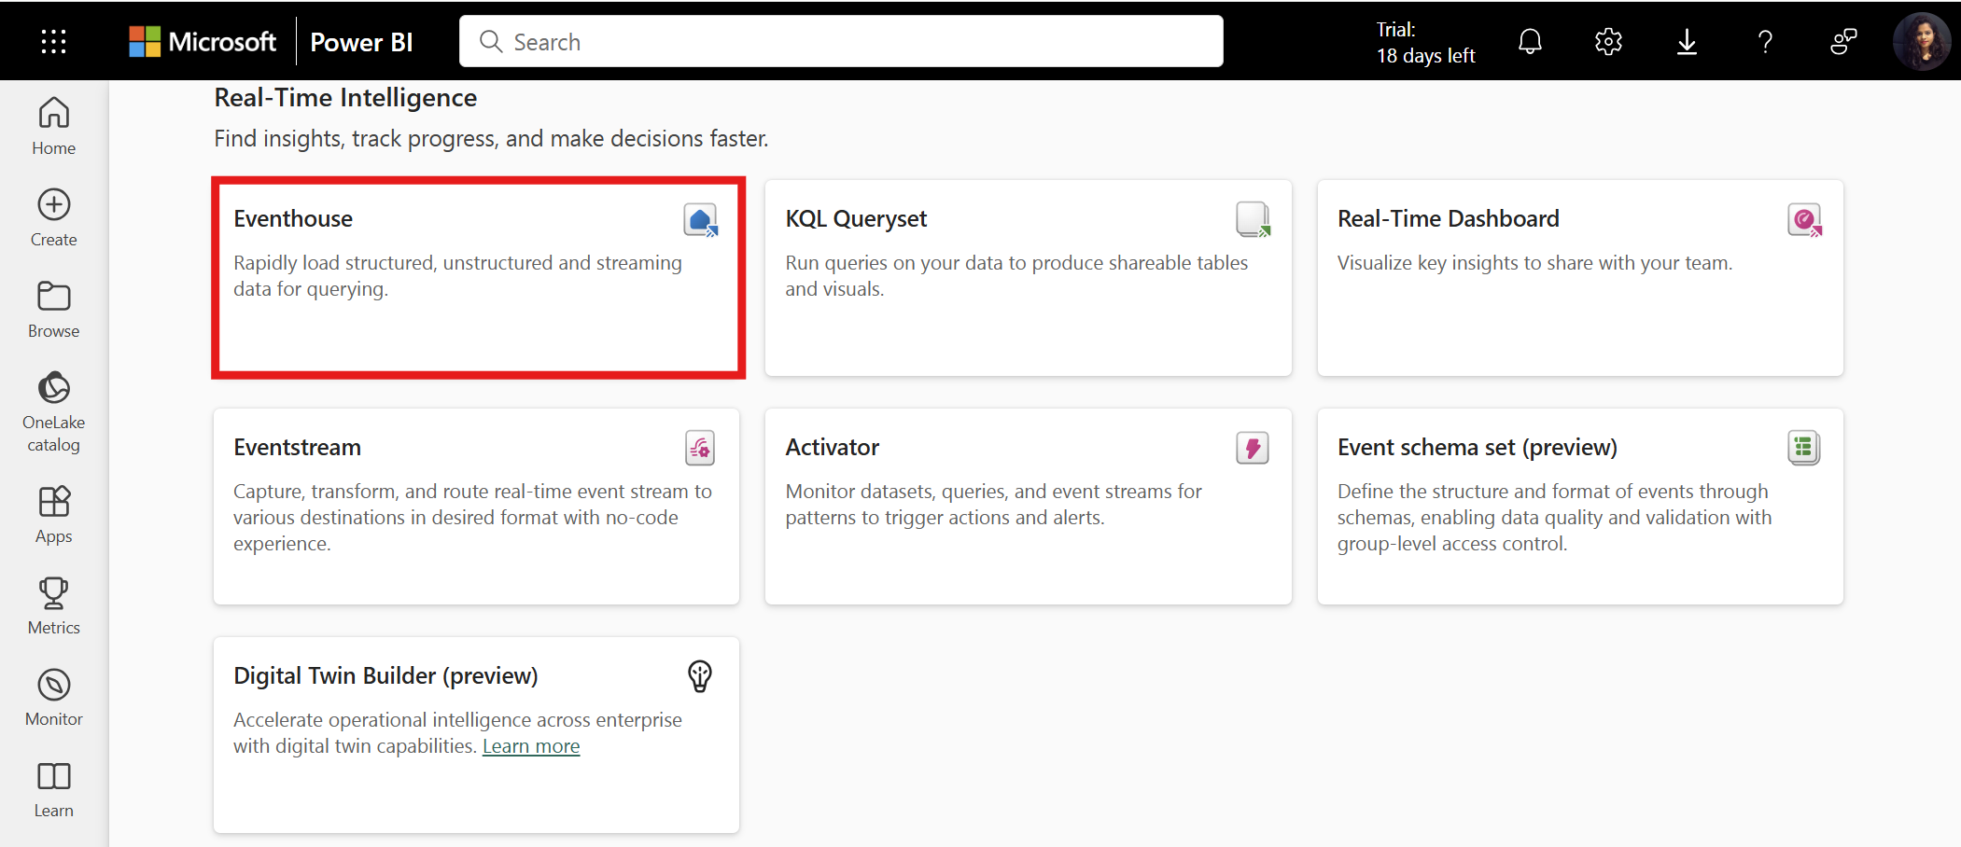Go to Home in the sidebar
This screenshot has height=847, width=1961.
coord(53,126)
